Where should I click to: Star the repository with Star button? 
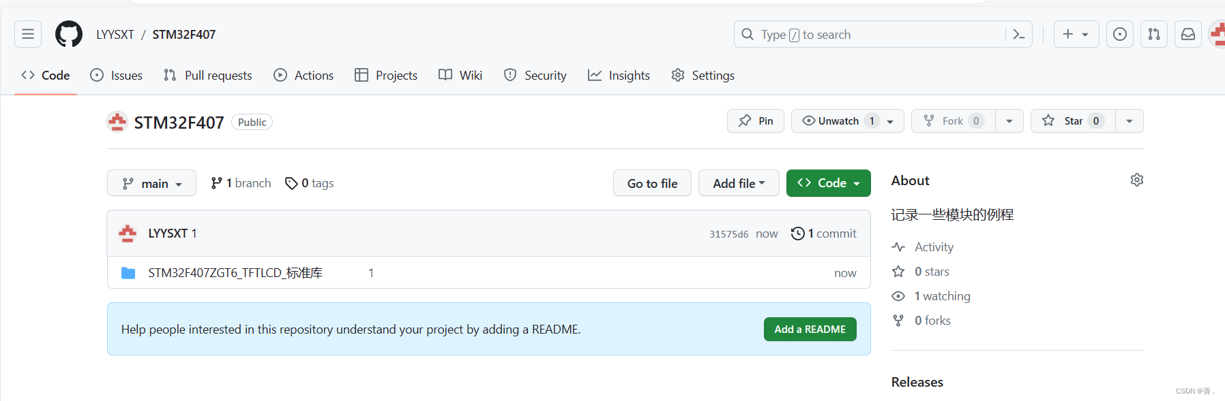1073,121
